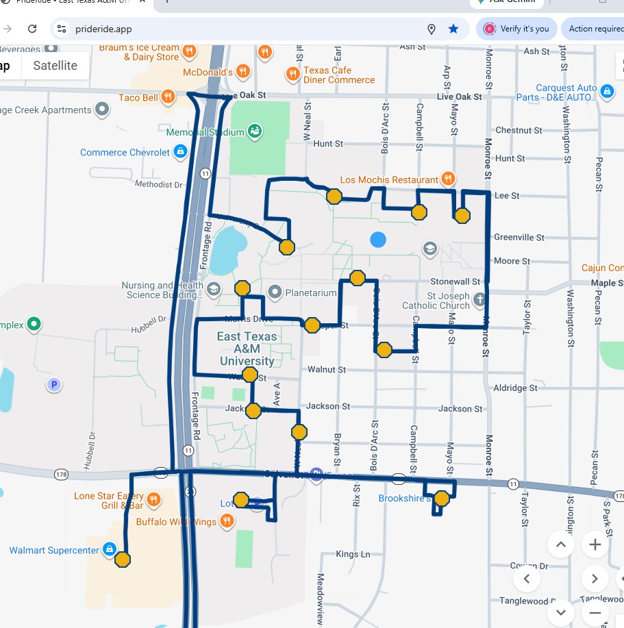Select the Planetarium location marker
Screen dimensions: 624x628
click(275, 292)
